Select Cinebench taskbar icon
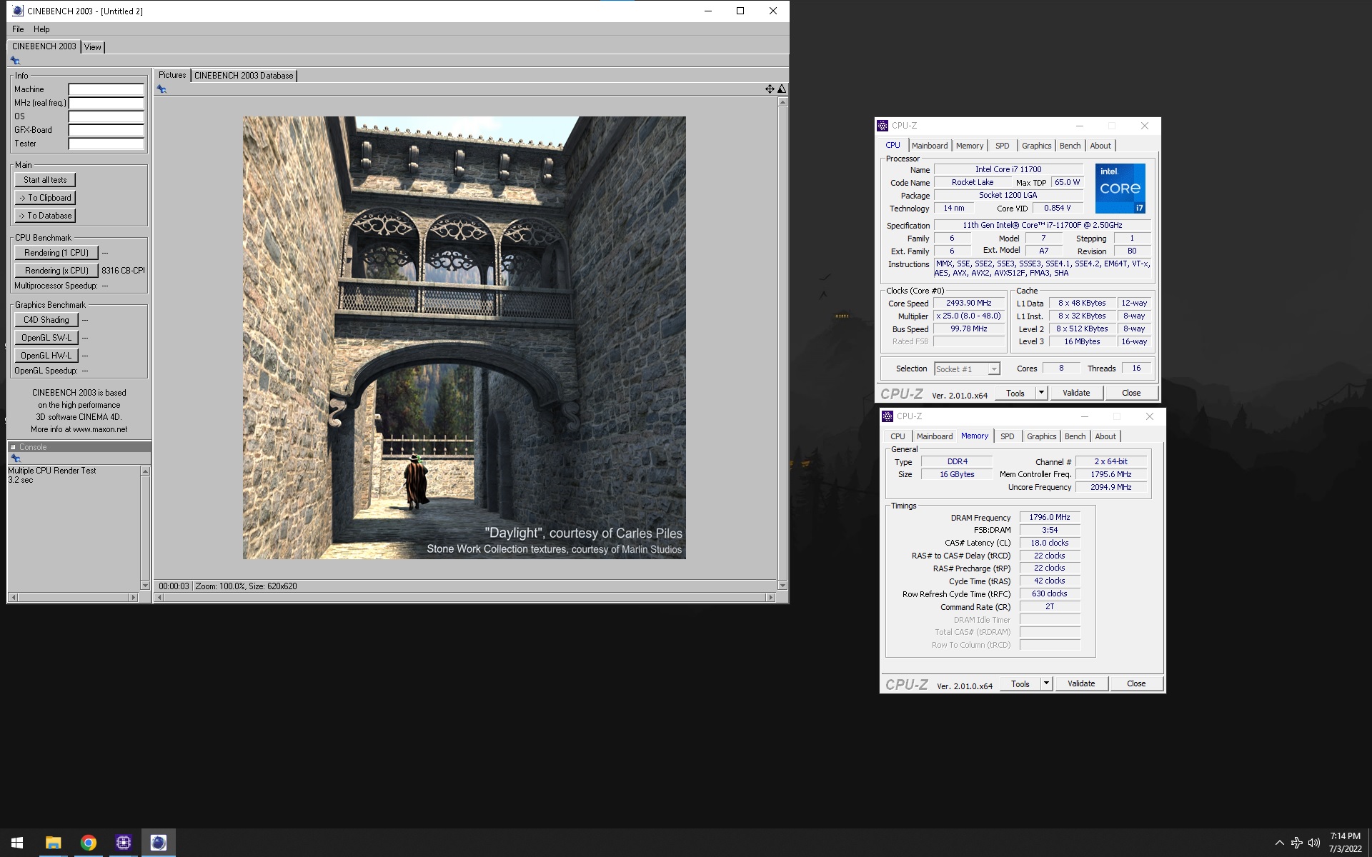Image resolution: width=1372 pixels, height=857 pixels. click(158, 843)
